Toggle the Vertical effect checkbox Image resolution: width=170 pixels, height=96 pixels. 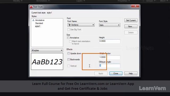pos(69,66)
